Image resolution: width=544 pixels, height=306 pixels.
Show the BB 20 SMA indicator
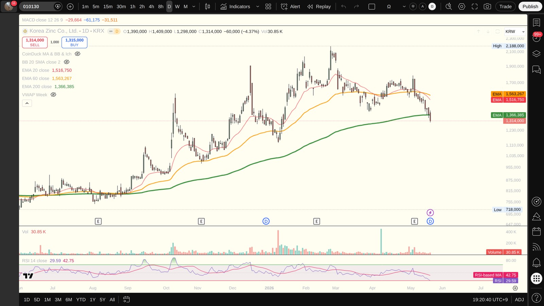tap(67, 62)
